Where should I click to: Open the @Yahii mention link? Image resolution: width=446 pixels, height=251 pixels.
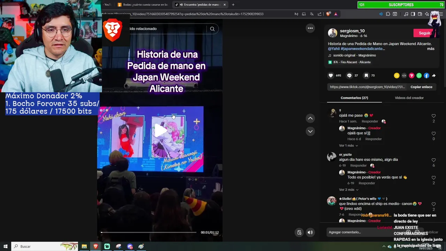(x=334, y=49)
